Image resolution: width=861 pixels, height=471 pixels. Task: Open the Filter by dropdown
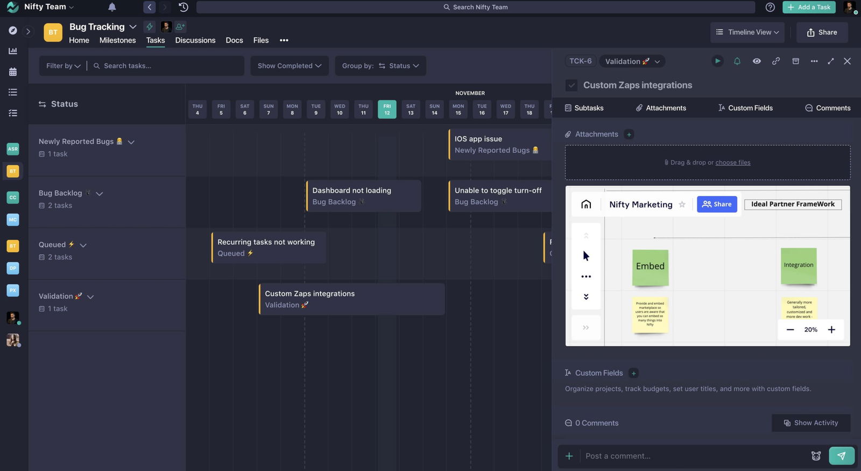pyautogui.click(x=63, y=66)
